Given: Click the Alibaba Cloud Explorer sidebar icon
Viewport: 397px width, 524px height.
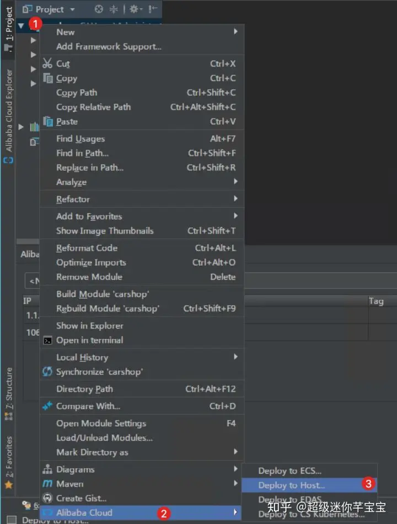Looking at the screenshot, I should tap(8, 161).
